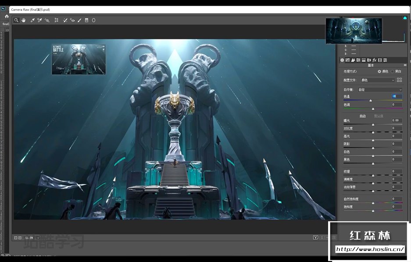This screenshot has height=262, width=411.
Task: Click the 阴影 shadows value field
Action: tap(397, 144)
